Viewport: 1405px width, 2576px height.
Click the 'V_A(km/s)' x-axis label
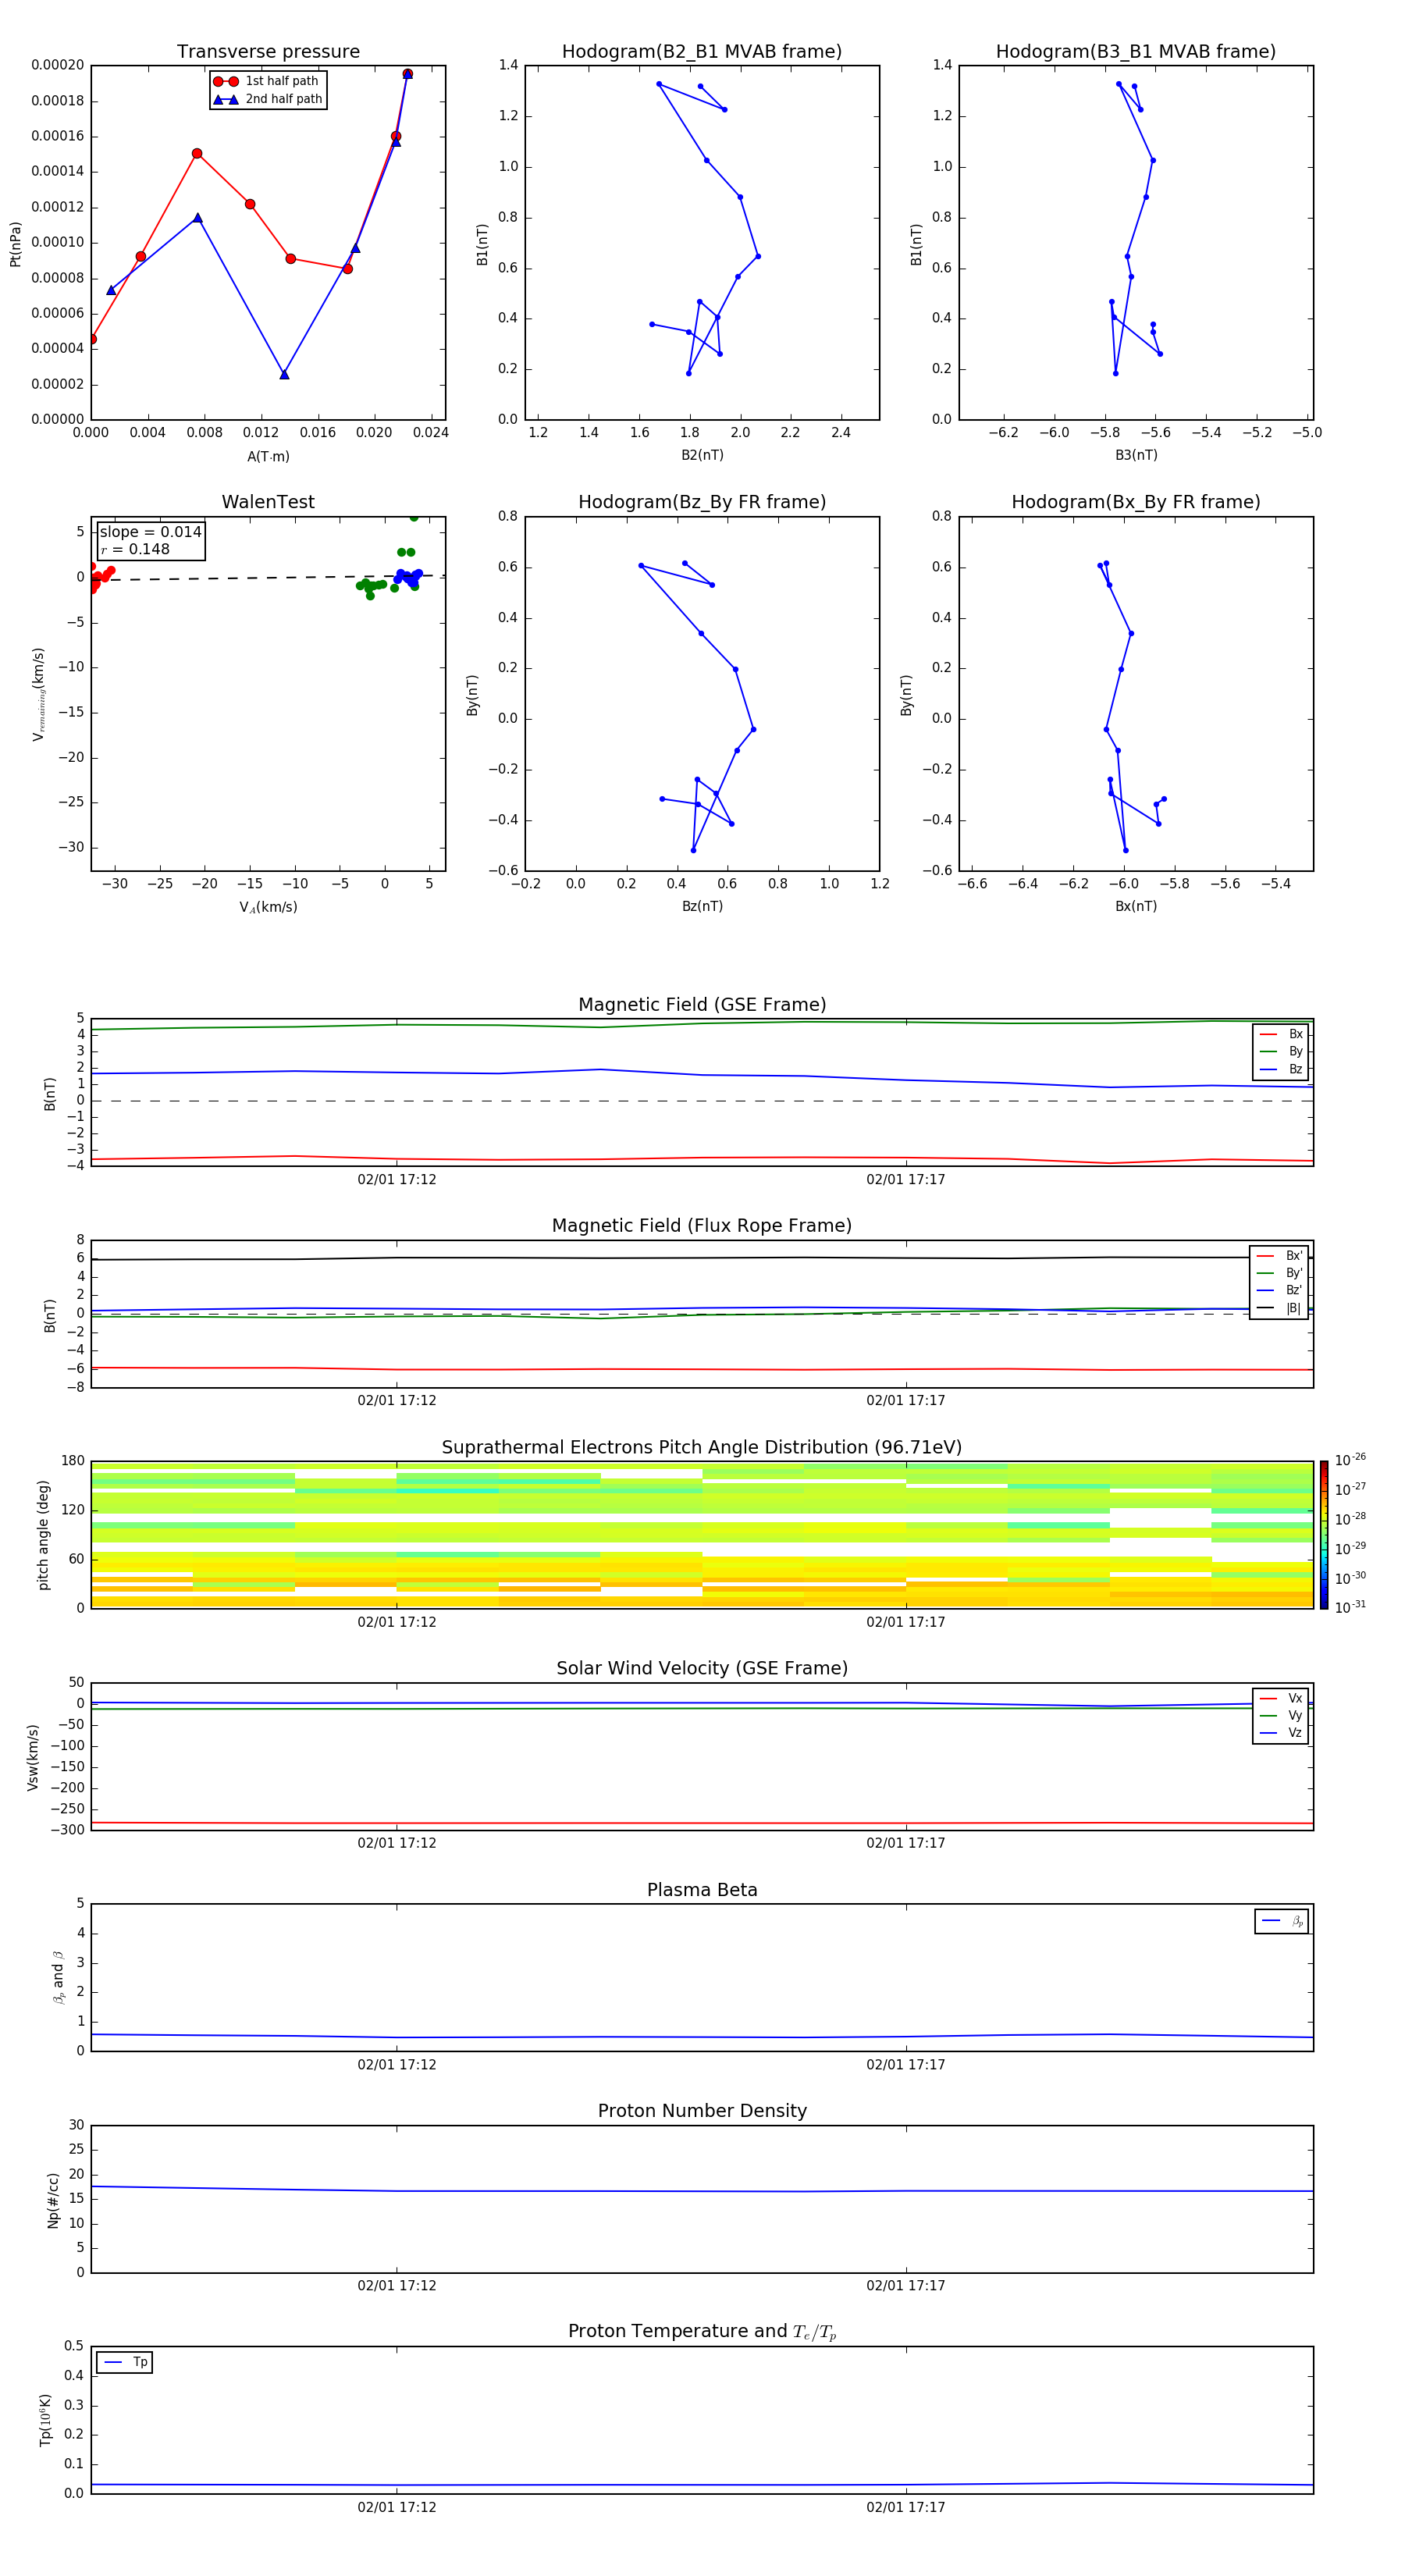click(268, 907)
